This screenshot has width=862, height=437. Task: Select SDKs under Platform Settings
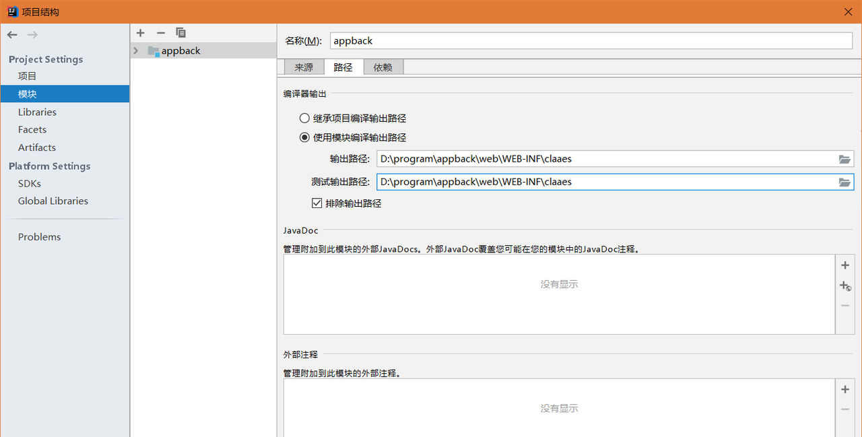coord(29,183)
